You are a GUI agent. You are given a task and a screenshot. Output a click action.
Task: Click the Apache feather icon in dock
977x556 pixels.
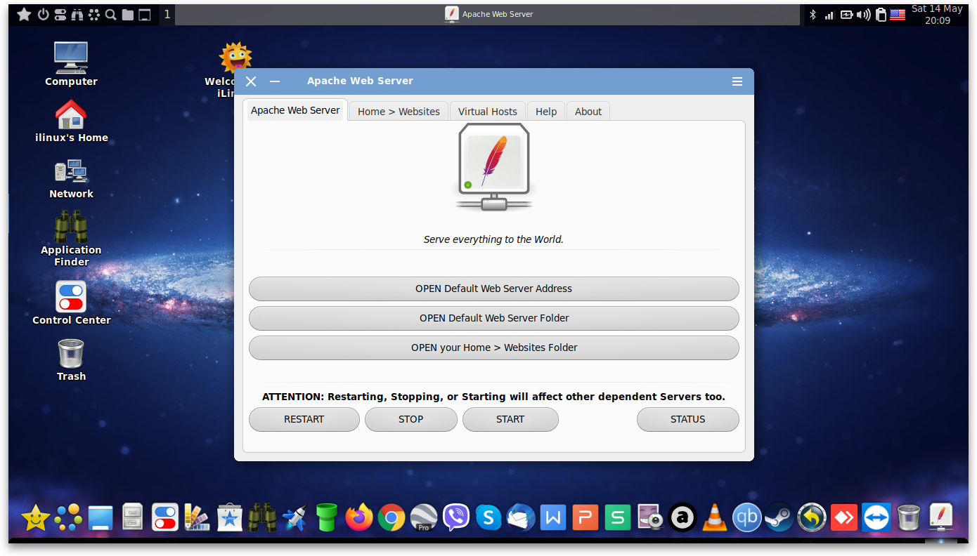941,518
